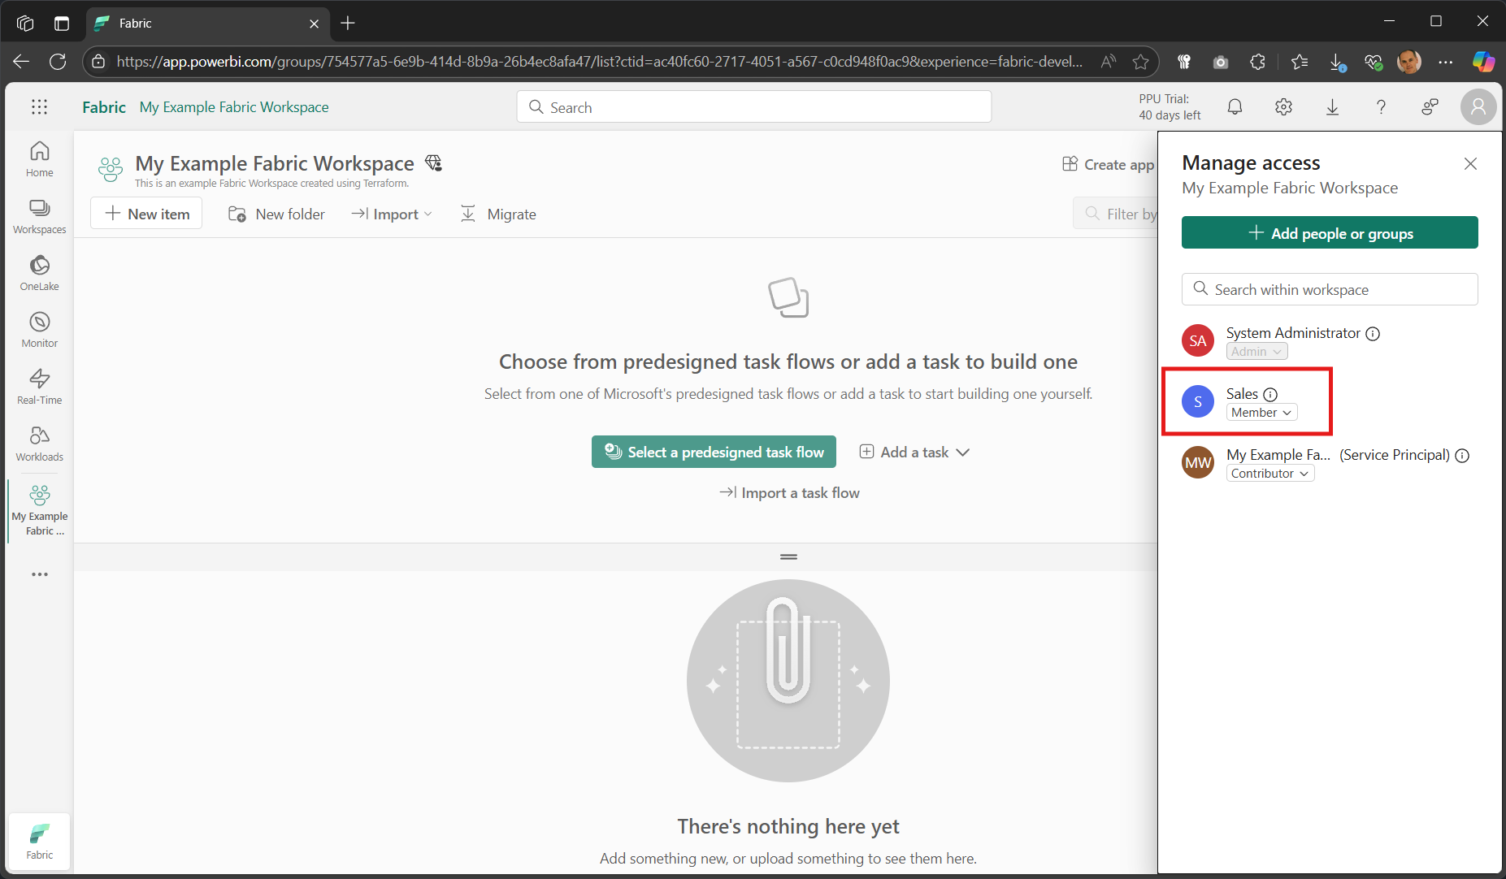Click Migrate in the workspace toolbar

tap(498, 214)
